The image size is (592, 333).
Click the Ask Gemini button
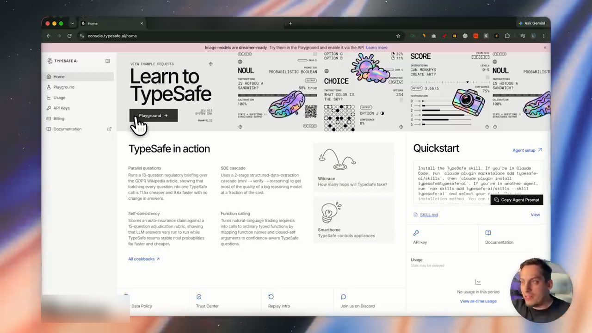click(532, 23)
